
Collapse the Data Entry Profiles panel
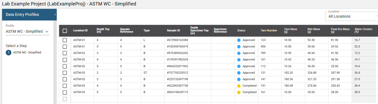click(x=55, y=15)
